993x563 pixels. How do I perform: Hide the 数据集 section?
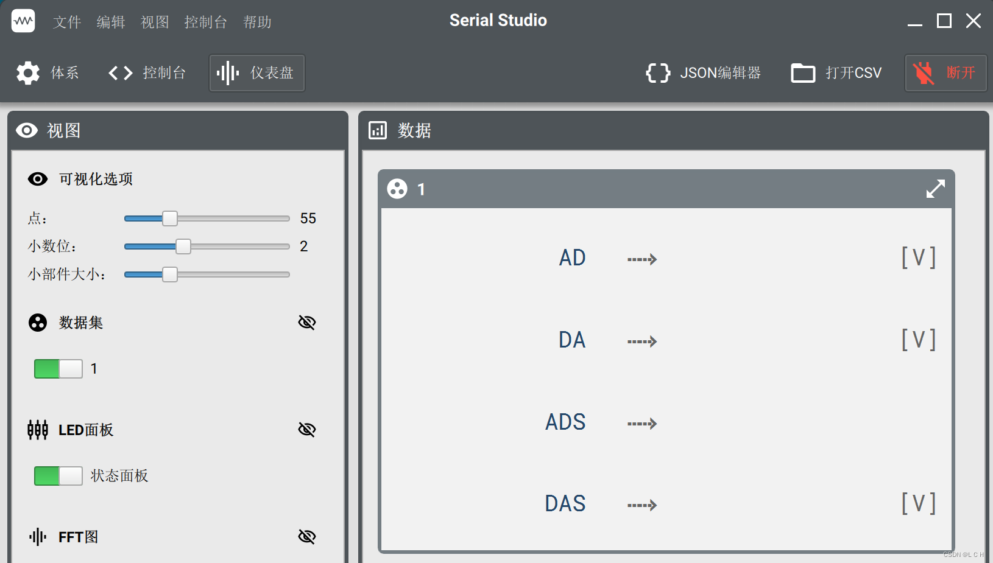point(307,323)
